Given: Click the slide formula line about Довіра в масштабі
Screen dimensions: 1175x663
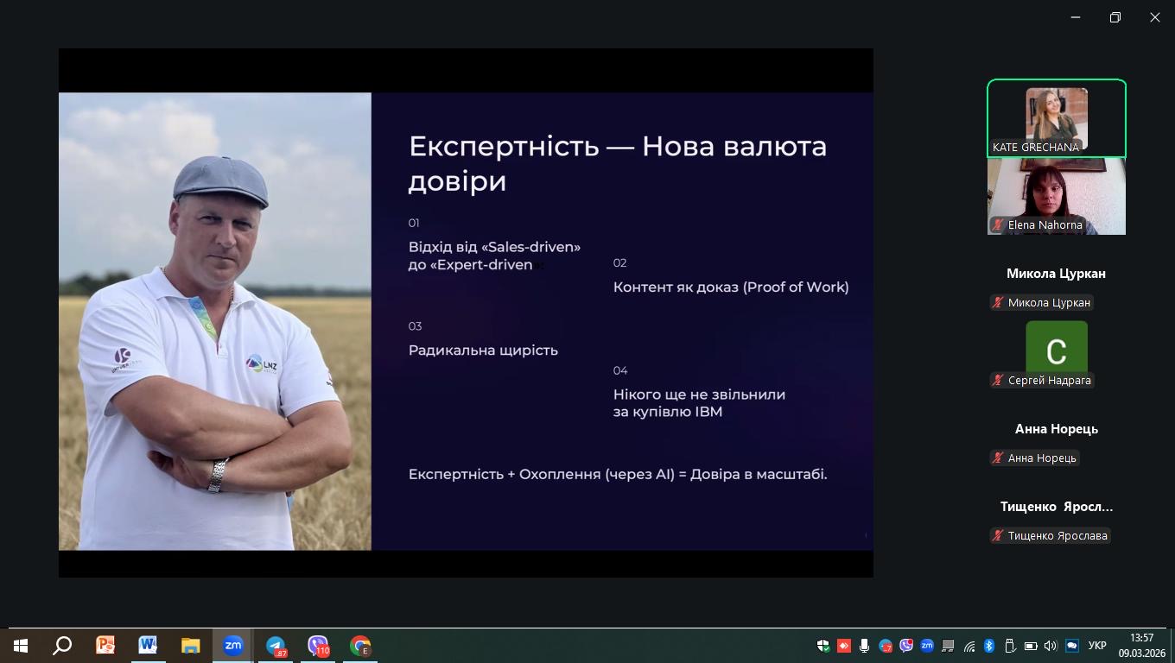Looking at the screenshot, I should click(618, 475).
